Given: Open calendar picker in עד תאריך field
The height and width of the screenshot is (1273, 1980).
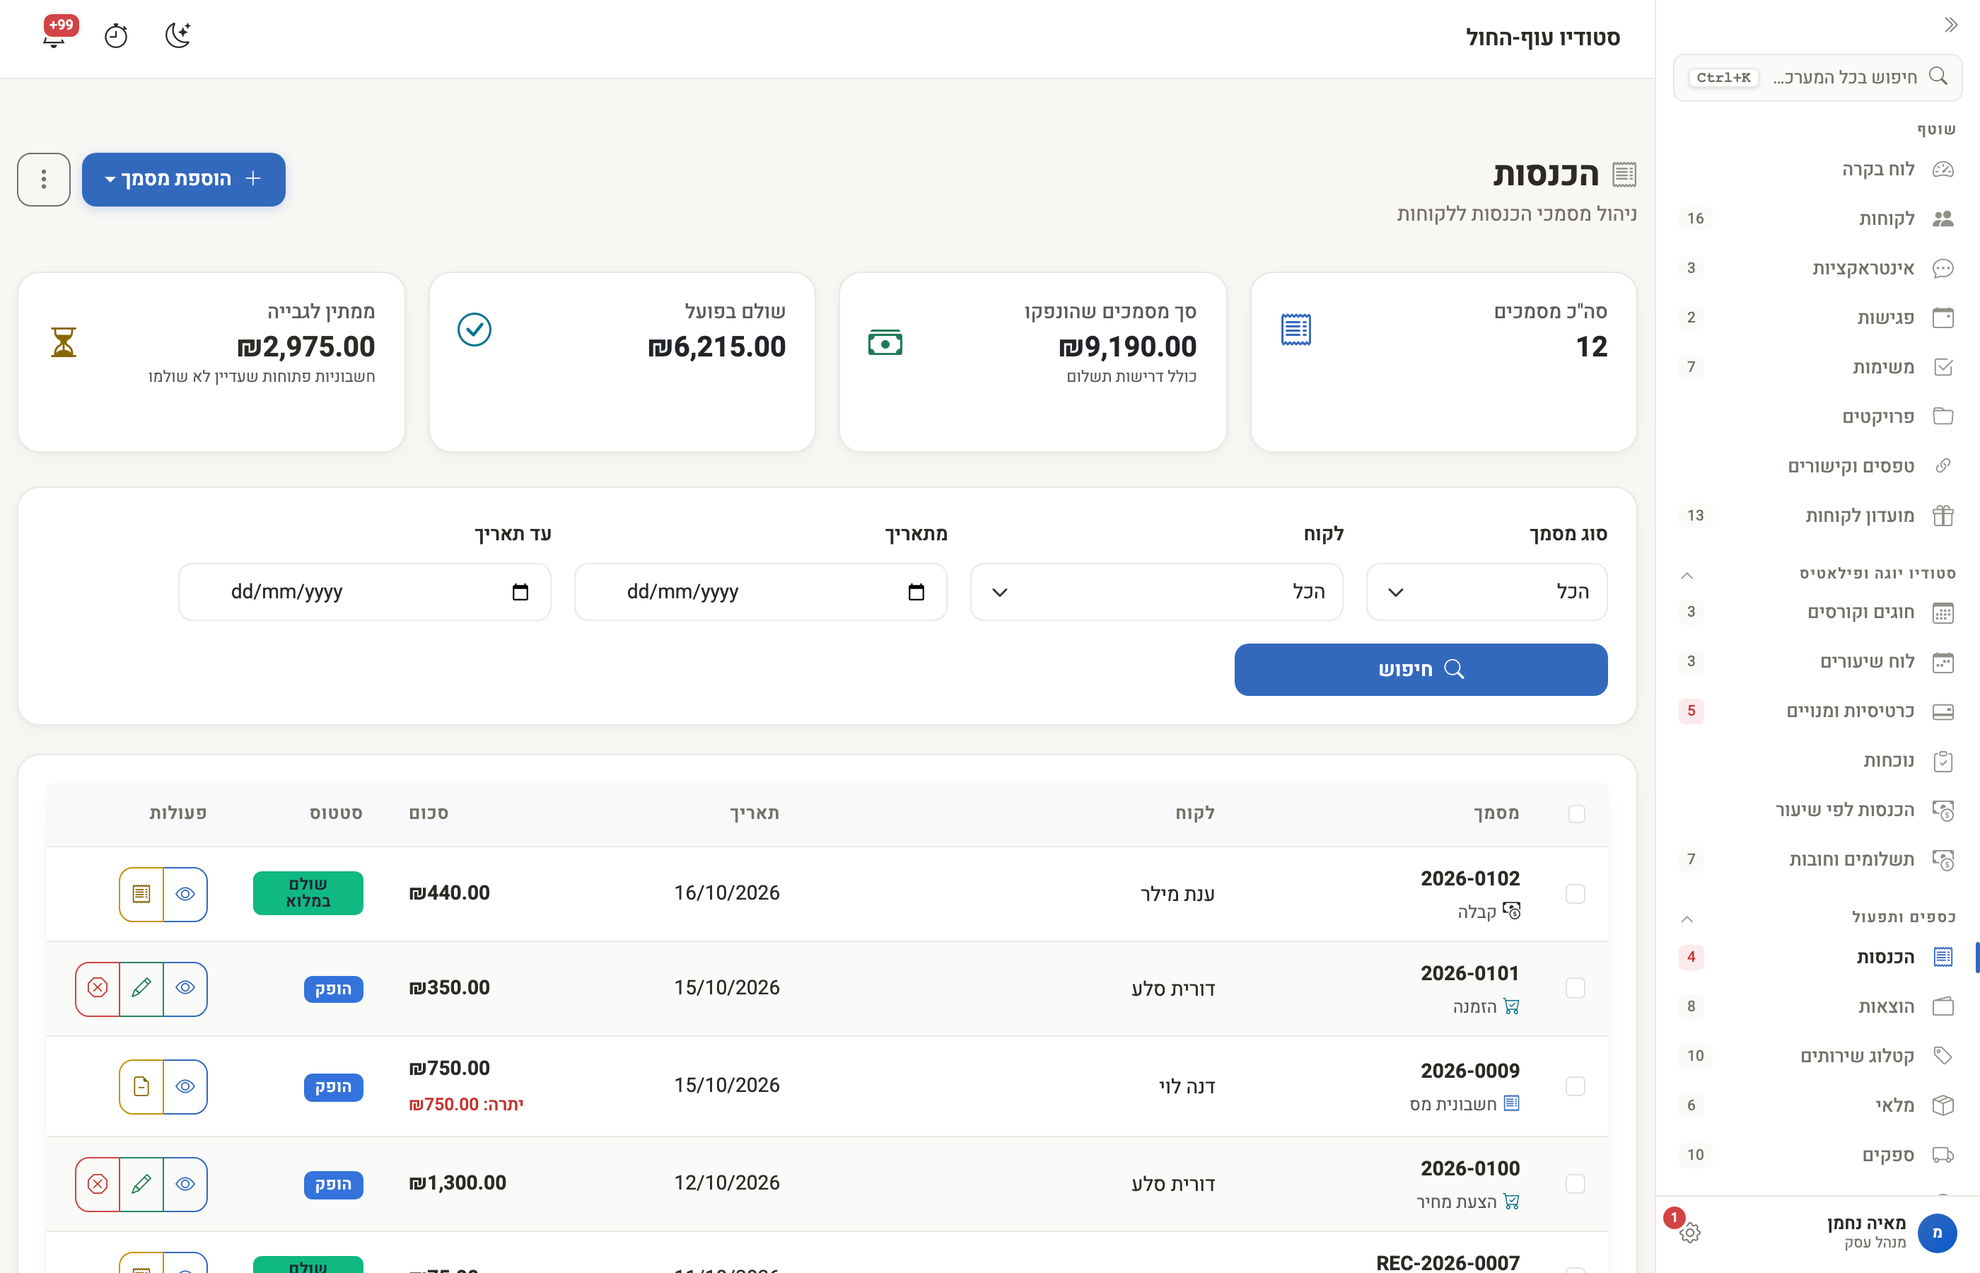Looking at the screenshot, I should point(520,592).
